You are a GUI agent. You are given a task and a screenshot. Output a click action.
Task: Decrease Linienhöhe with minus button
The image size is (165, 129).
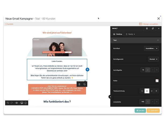[153, 102]
